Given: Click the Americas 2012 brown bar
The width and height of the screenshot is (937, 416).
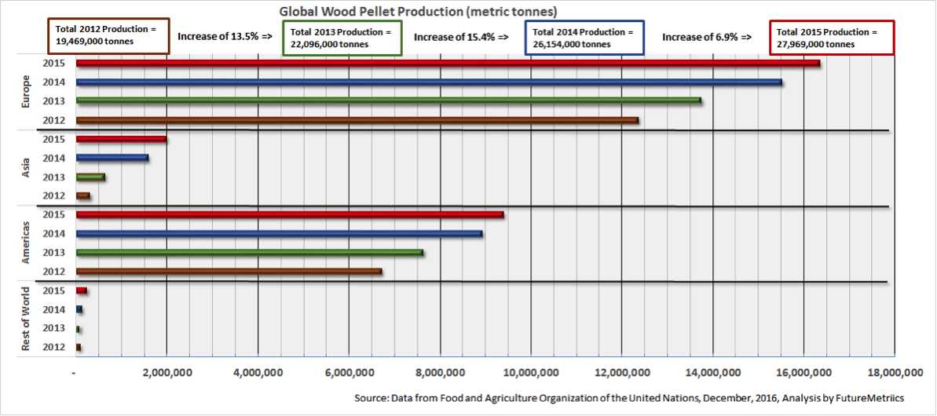Looking at the screenshot, I should click(229, 272).
